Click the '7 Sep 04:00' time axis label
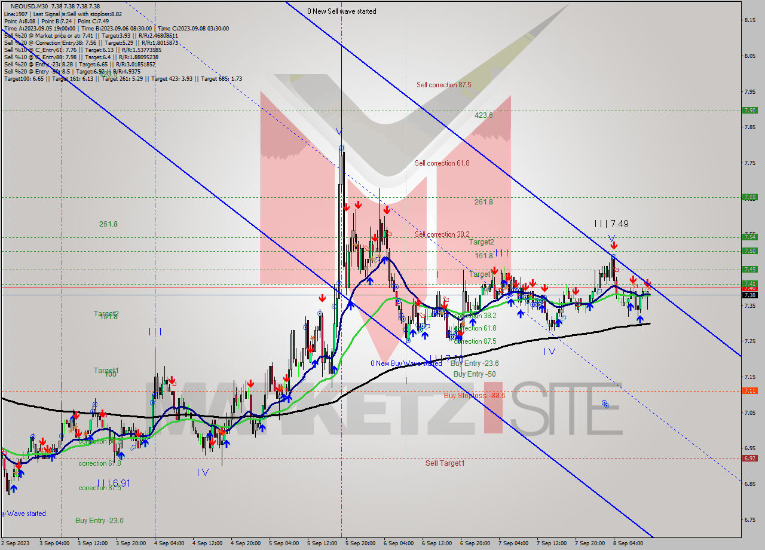 [513, 543]
